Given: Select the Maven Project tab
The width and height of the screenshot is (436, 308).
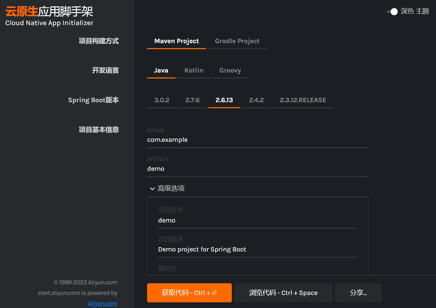Looking at the screenshot, I should click(177, 41).
